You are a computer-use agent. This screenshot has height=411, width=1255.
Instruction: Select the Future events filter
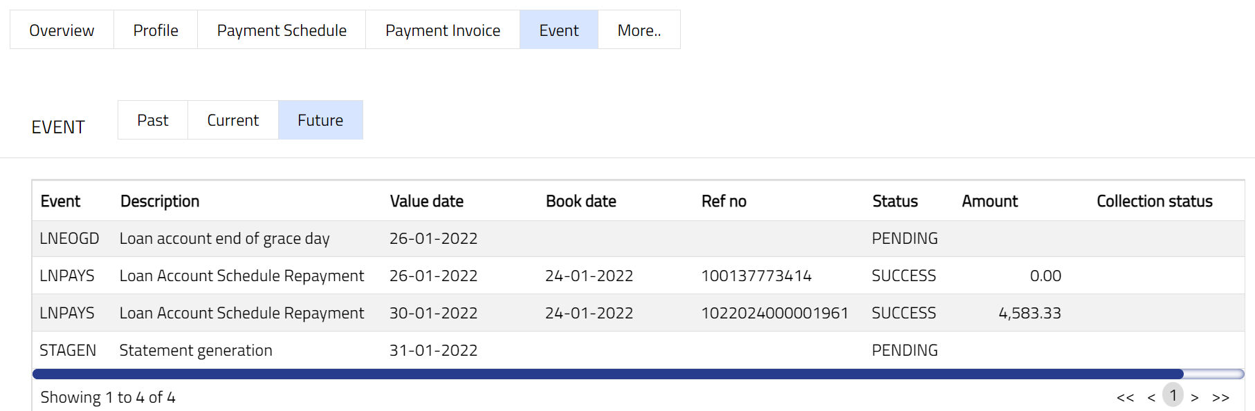click(x=320, y=120)
